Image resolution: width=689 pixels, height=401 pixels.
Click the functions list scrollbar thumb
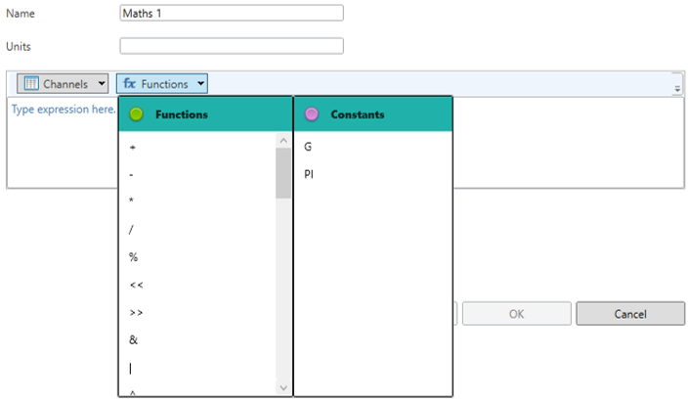pyautogui.click(x=283, y=173)
